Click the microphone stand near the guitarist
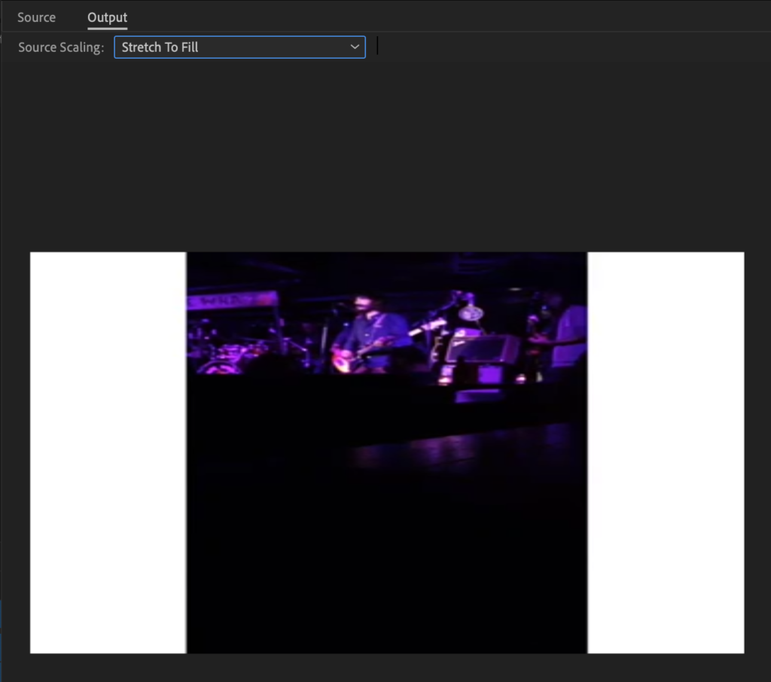 [x=325, y=339]
